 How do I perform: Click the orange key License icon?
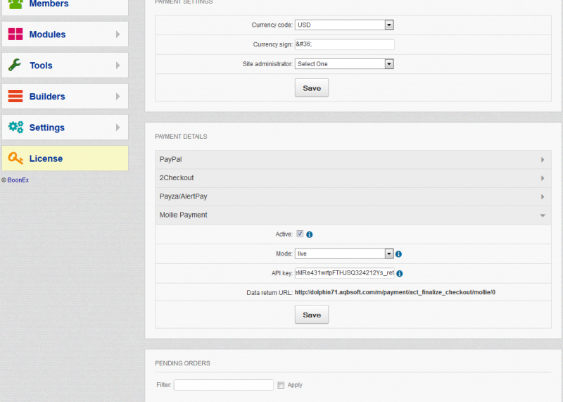point(15,158)
